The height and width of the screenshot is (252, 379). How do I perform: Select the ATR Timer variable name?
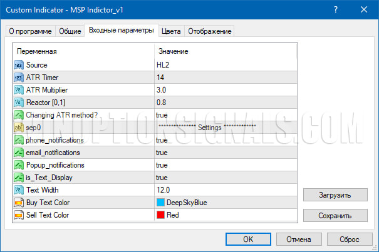(43, 78)
